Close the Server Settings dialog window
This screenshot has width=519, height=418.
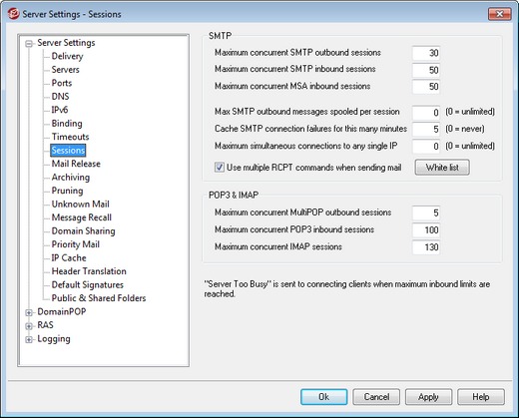[500, 14]
